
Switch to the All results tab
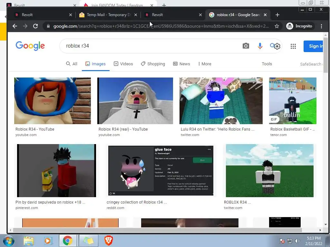72,64
